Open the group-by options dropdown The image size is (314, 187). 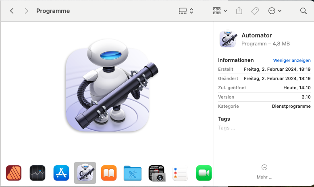click(x=220, y=11)
